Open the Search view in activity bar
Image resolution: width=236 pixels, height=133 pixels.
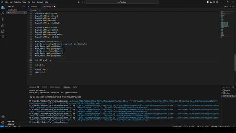[x=3, y=13]
